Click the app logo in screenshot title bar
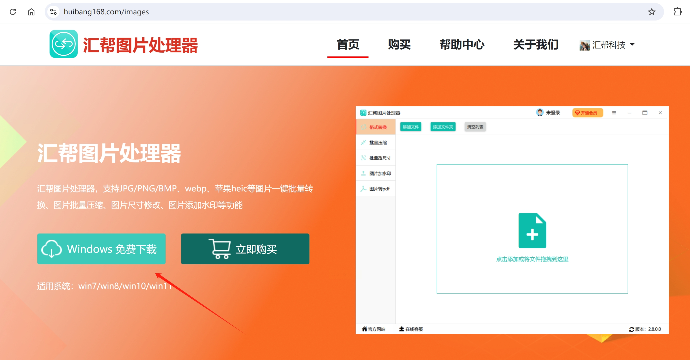Screen dimensions: 690x360 click(363, 113)
